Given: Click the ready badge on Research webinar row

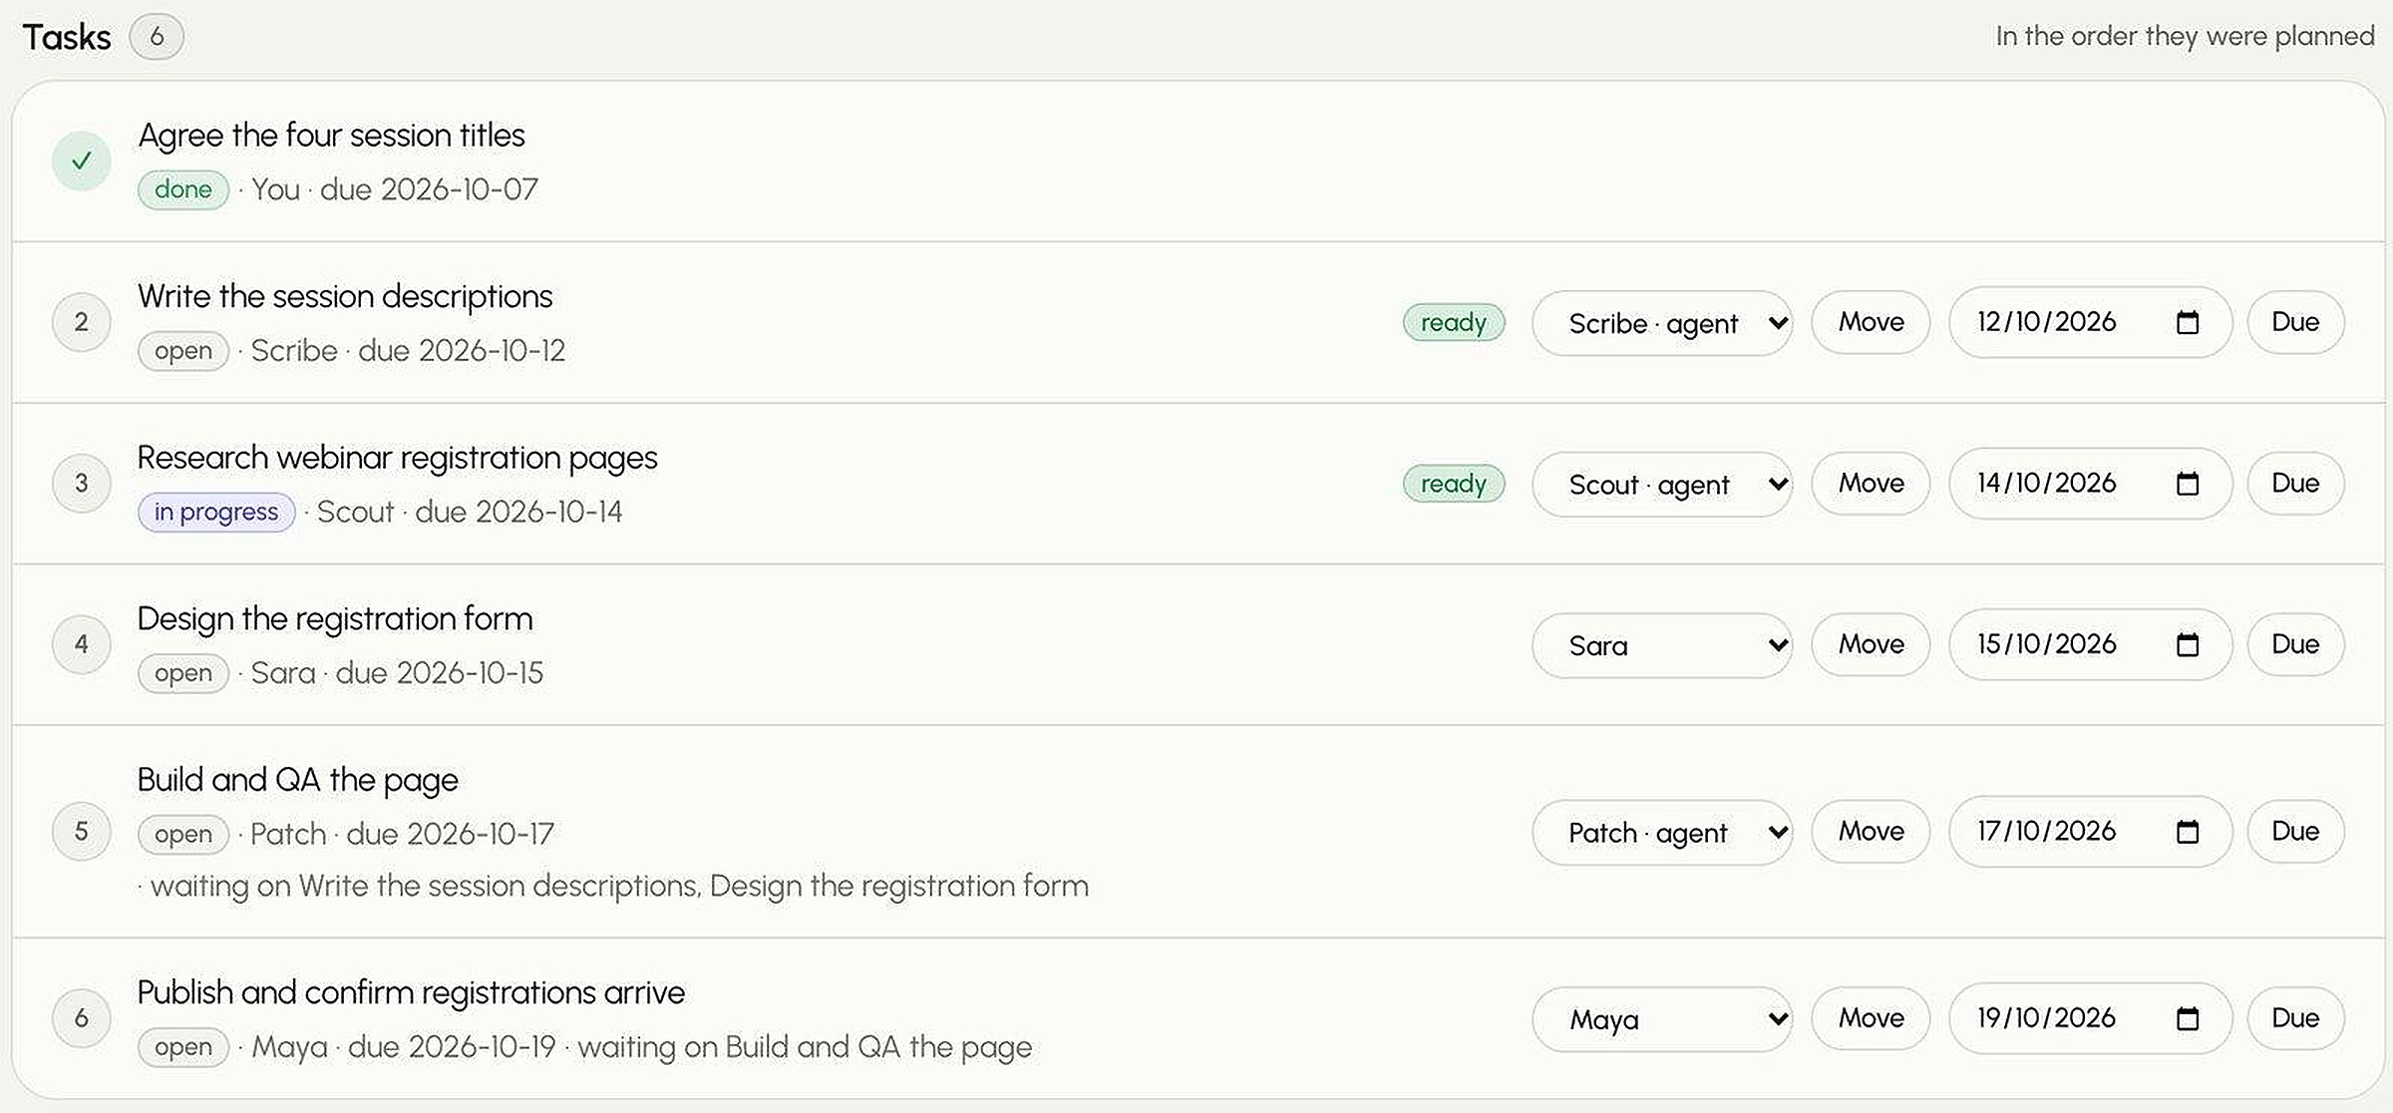Looking at the screenshot, I should pos(1454,484).
